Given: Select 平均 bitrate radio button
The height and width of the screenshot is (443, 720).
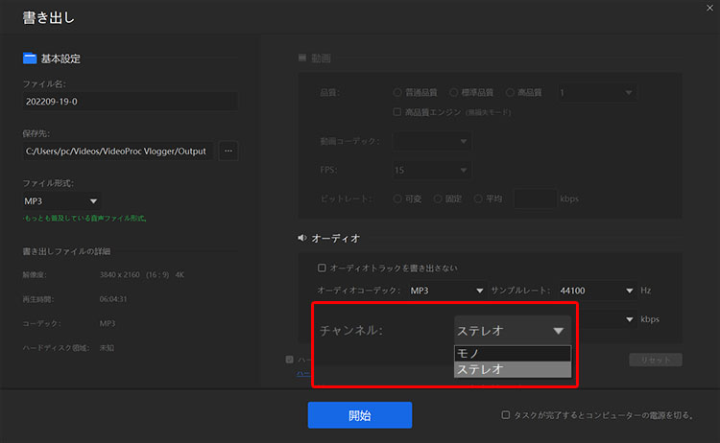Looking at the screenshot, I should point(478,198).
